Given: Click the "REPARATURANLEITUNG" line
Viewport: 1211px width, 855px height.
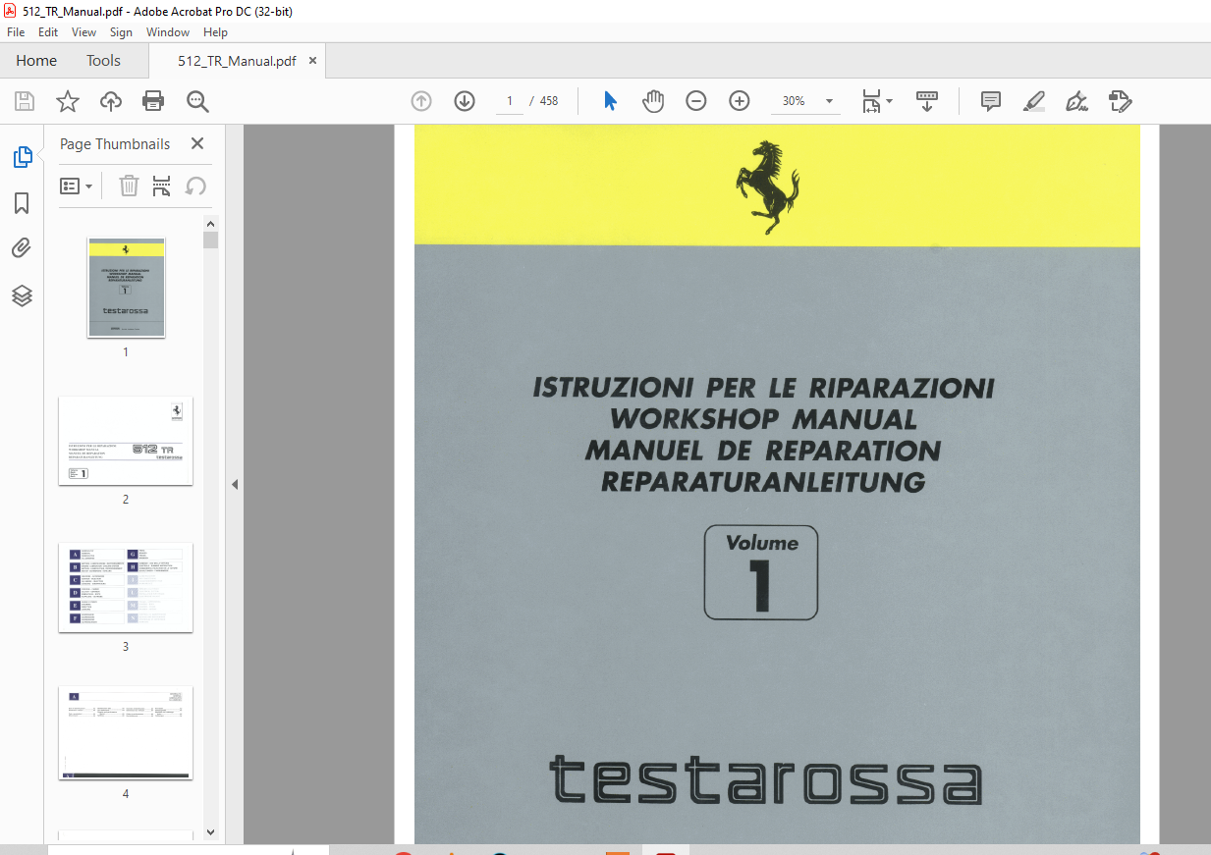Looking at the screenshot, I should point(763,482).
